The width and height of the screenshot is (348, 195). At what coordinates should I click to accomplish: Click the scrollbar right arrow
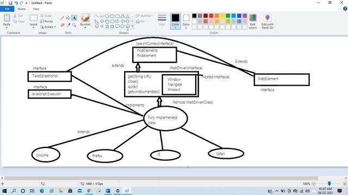(346, 178)
